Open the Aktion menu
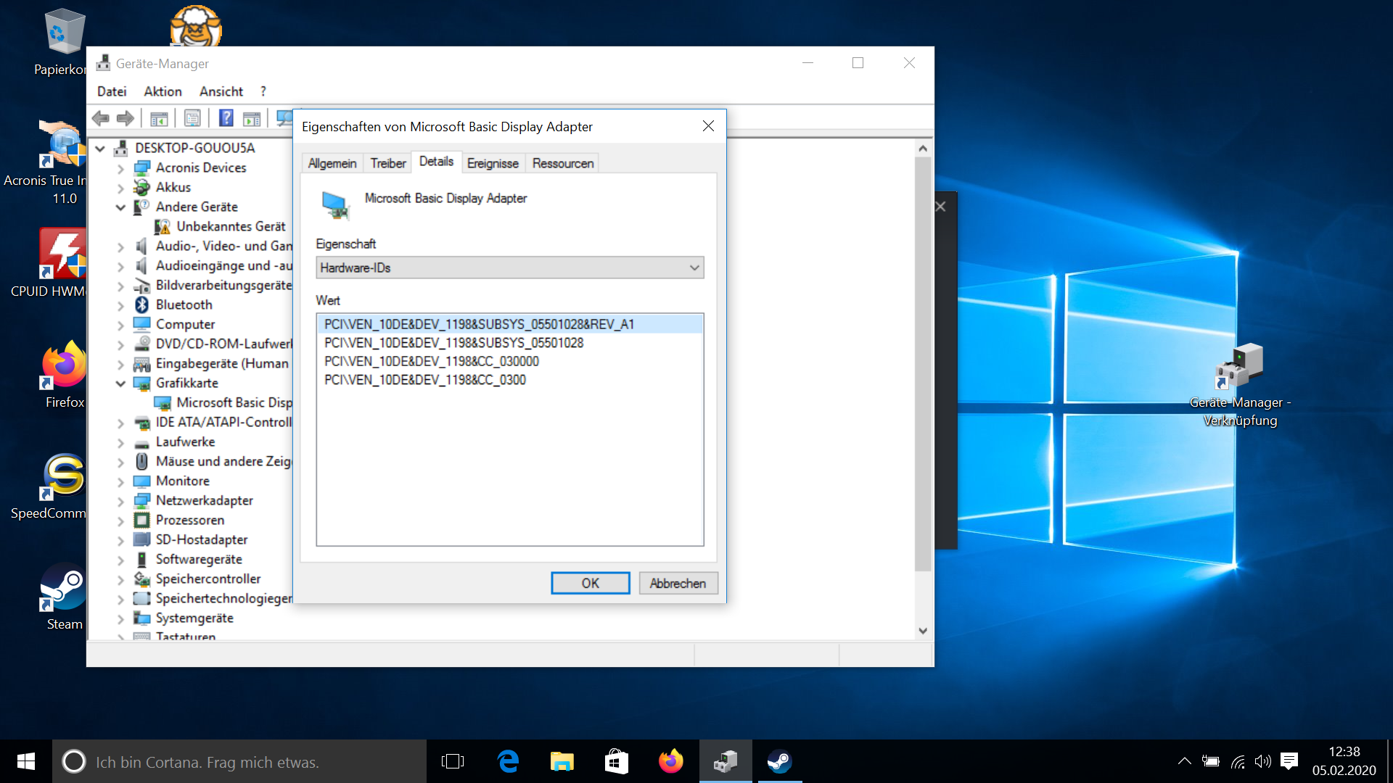The width and height of the screenshot is (1393, 783). pos(163,91)
